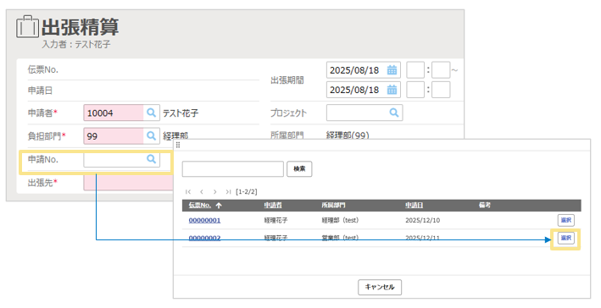Click 経理部(99) affiliation value
This screenshot has height=308, width=601.
[348, 135]
